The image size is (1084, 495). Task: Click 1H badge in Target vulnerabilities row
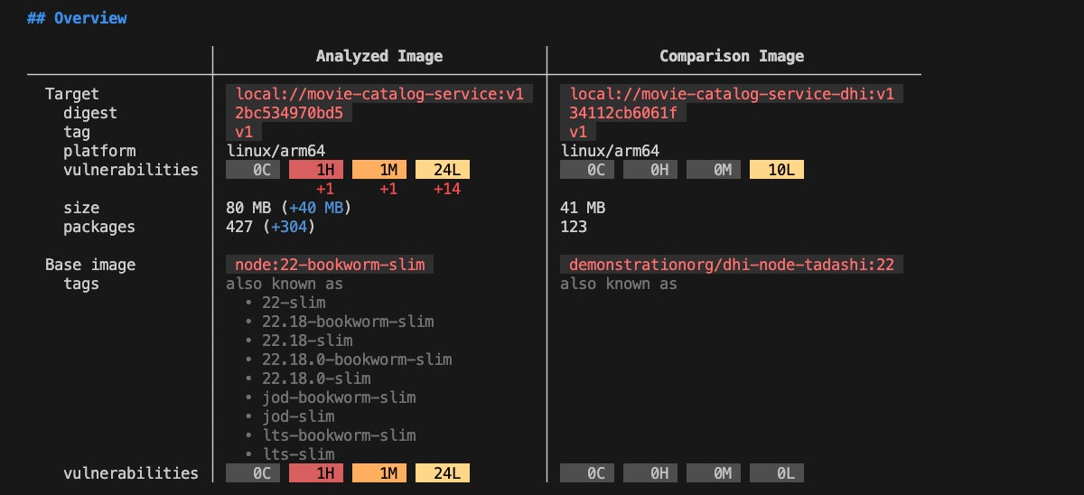pyautogui.click(x=316, y=170)
